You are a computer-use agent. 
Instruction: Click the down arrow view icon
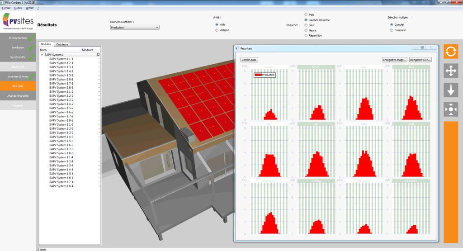point(451,90)
